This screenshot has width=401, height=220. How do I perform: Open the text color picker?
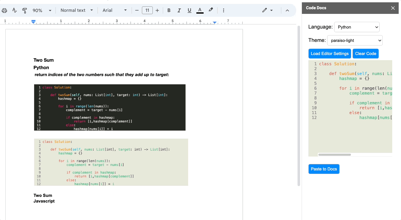(200, 10)
